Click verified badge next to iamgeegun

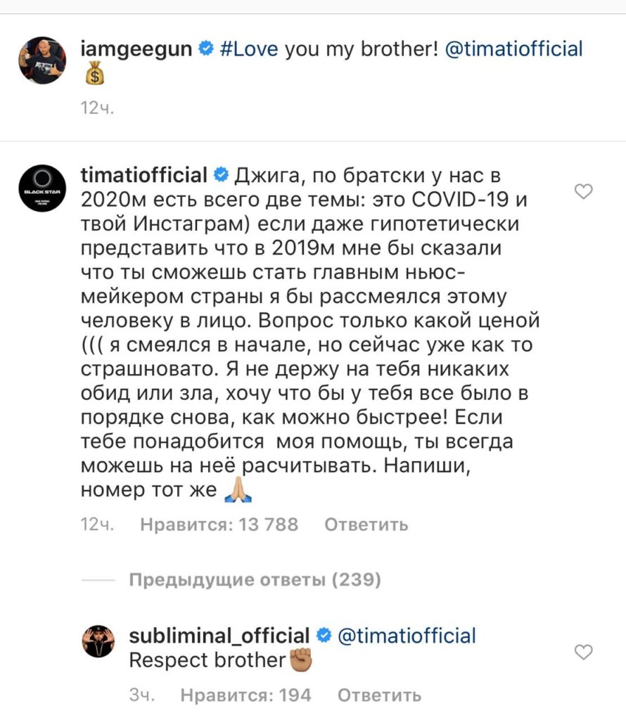coord(207,50)
